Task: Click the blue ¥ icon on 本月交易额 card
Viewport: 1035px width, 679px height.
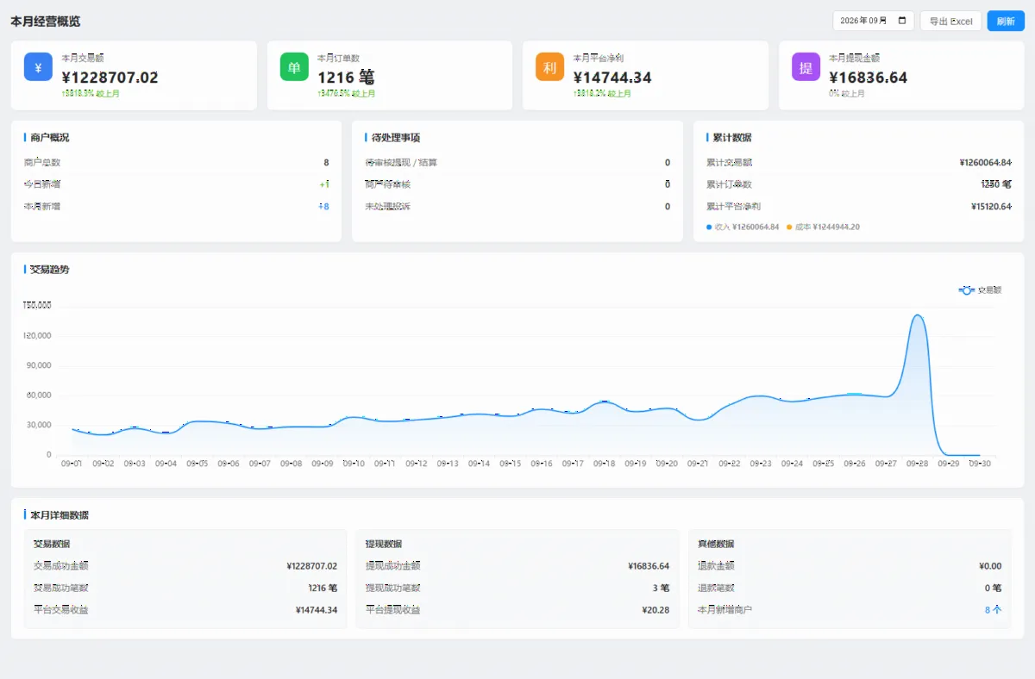Action: (38, 67)
